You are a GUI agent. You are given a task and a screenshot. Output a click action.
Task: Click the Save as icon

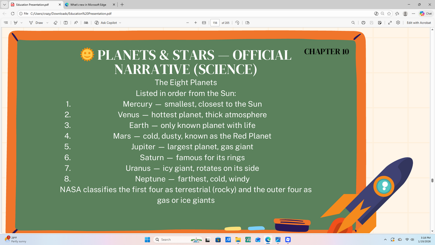tap(380, 23)
